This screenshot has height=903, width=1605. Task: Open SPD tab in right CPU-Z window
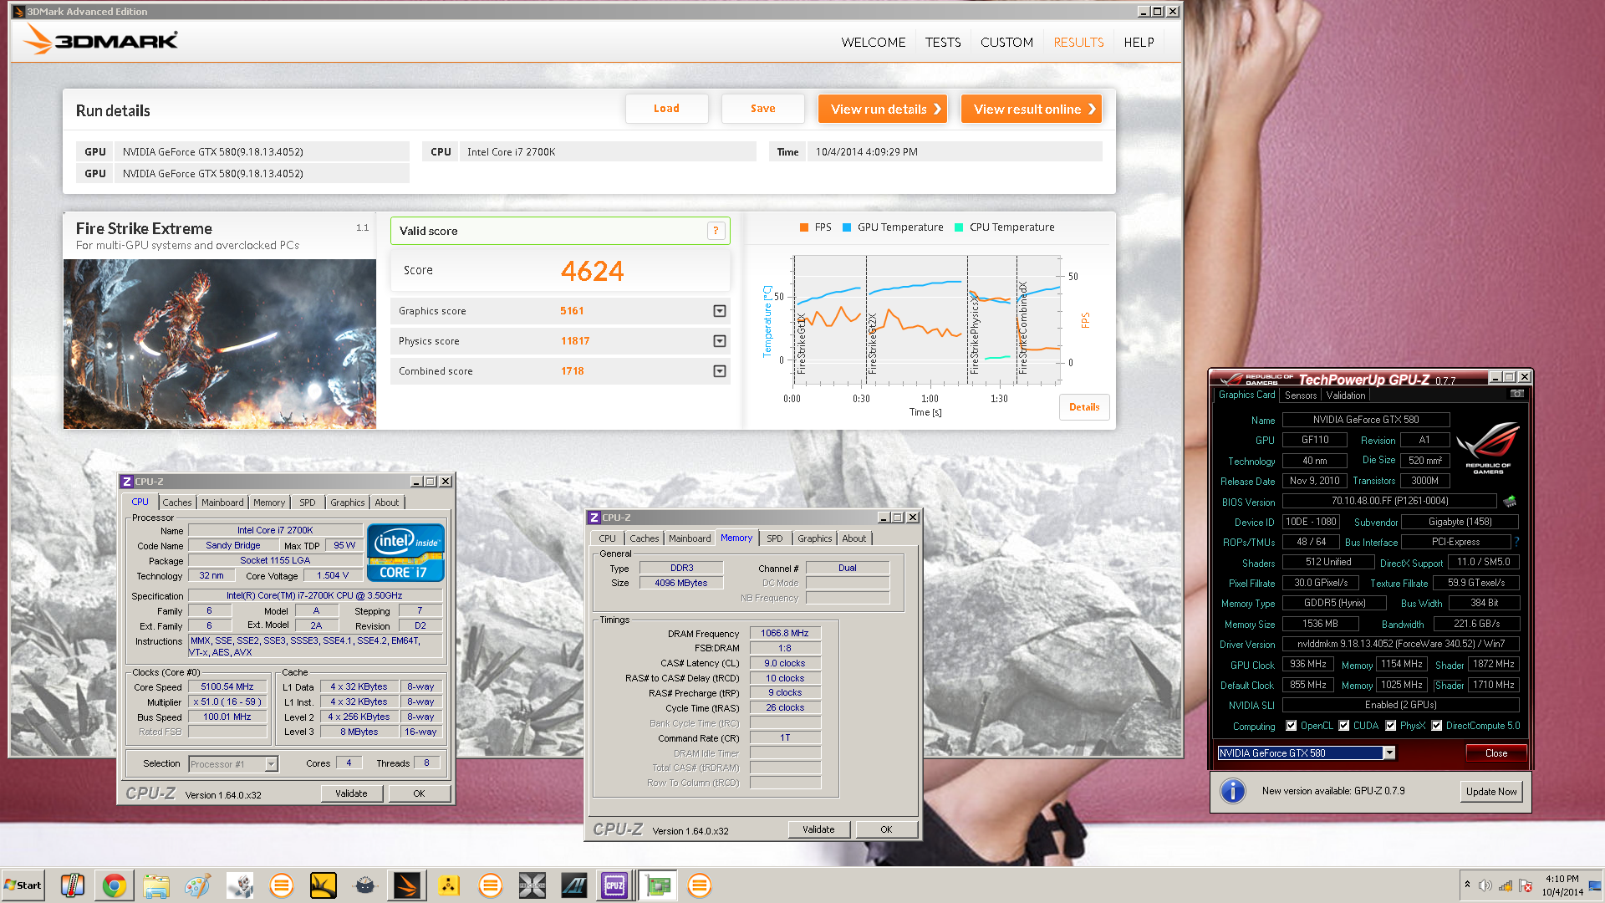point(774,538)
